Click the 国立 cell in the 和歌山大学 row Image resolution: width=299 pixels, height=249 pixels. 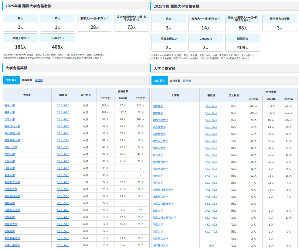coord(234,148)
